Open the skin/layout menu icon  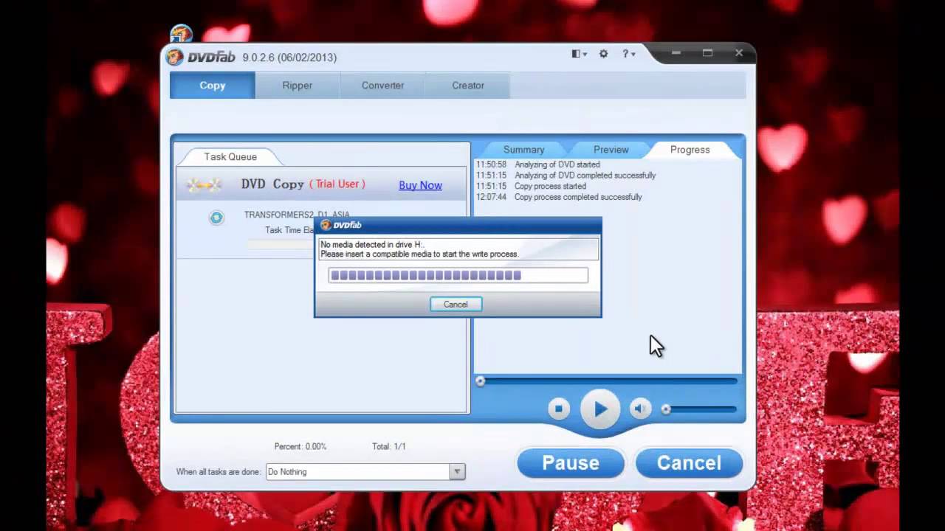coord(579,54)
